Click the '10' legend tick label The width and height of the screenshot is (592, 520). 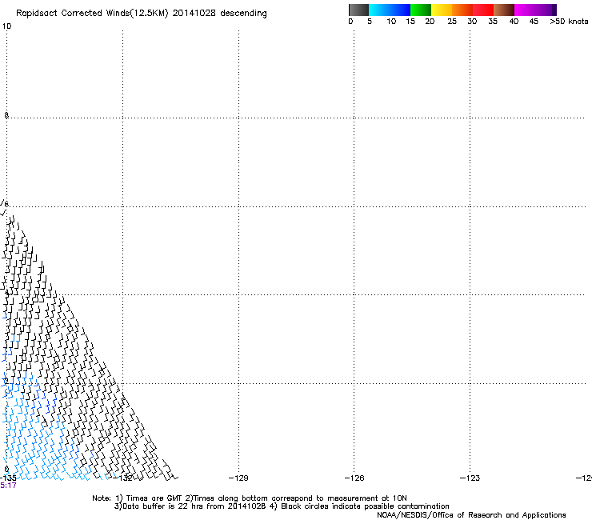391,22
